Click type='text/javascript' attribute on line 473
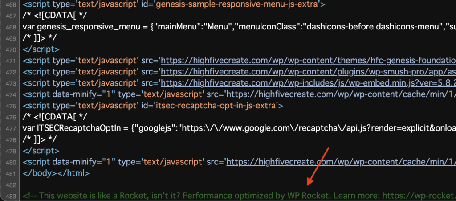This screenshot has width=456, height=201. [95, 83]
